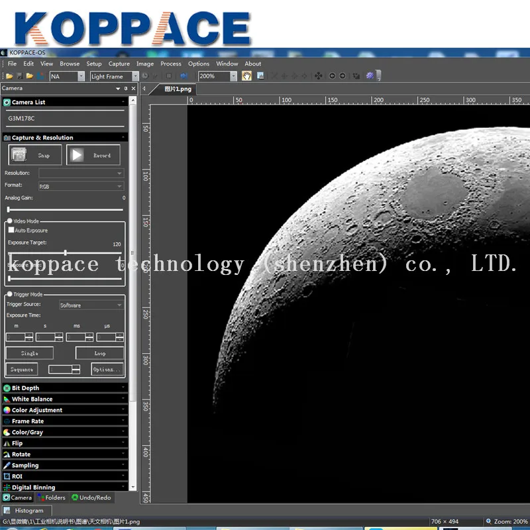The width and height of the screenshot is (530, 530).
Task: Click the Color Adjustment color wheel icon
Action: point(7,410)
